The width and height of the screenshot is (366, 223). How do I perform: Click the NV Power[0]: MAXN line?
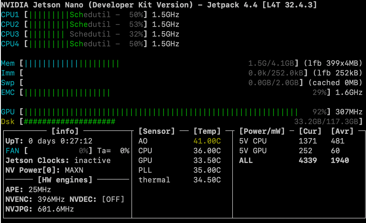point(44,170)
